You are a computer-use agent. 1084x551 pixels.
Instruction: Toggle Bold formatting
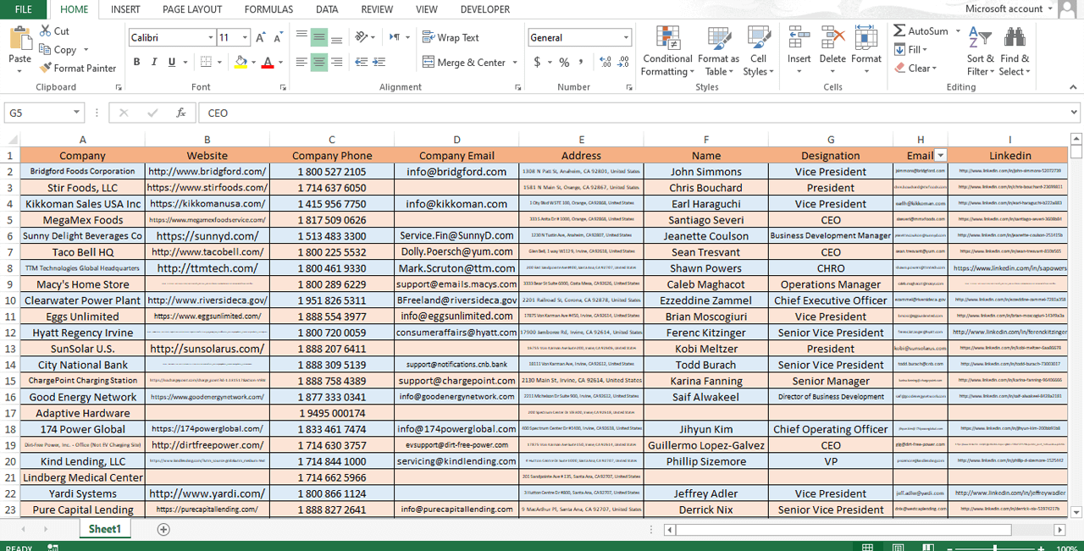pos(137,62)
